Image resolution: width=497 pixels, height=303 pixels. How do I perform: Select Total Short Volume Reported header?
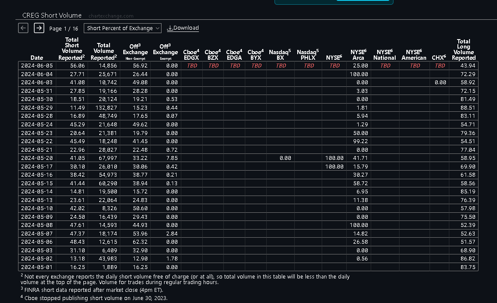click(72, 49)
